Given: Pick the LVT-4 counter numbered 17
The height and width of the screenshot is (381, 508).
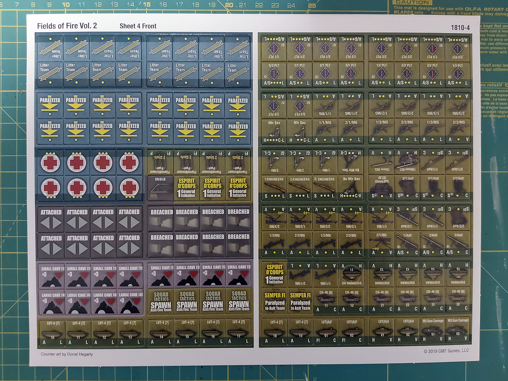Looking at the screenshot, I should pos(238,332).
